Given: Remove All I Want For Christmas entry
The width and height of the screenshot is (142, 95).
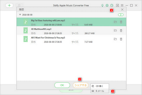Looking at the screenshot, I should click(121, 39).
